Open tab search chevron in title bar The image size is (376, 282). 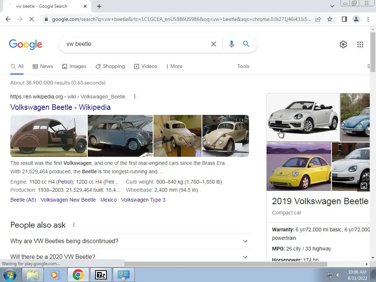tap(332, 6)
